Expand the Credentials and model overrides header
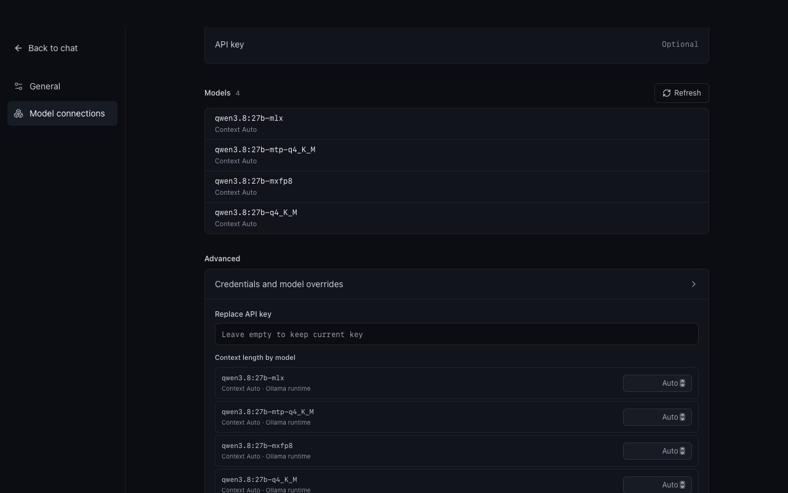Screen dimensions: 788x493 pyautogui.click(x=457, y=284)
